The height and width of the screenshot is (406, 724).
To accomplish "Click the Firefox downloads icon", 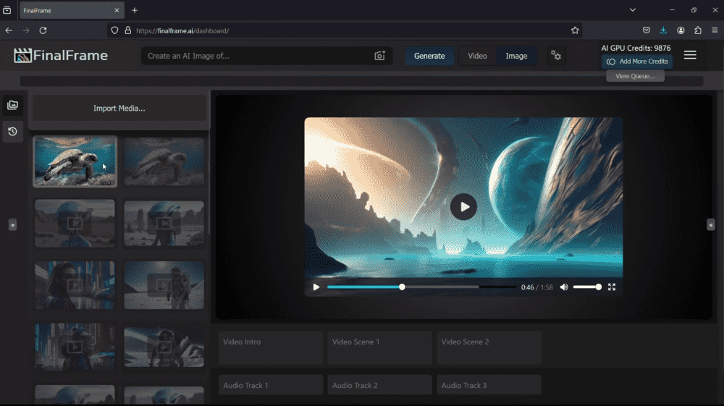I will tap(663, 30).
